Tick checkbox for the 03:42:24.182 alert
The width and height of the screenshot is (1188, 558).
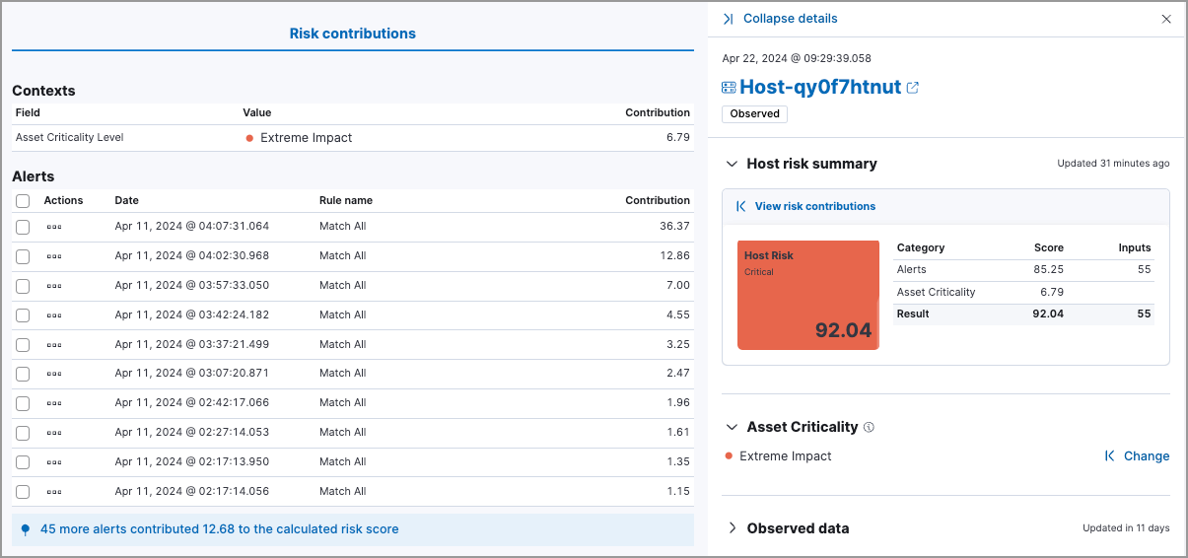[23, 315]
